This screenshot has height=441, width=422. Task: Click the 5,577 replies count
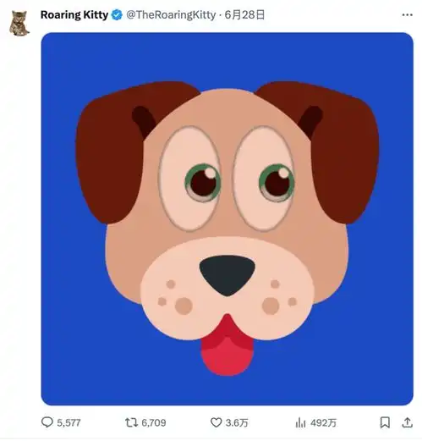69,422
